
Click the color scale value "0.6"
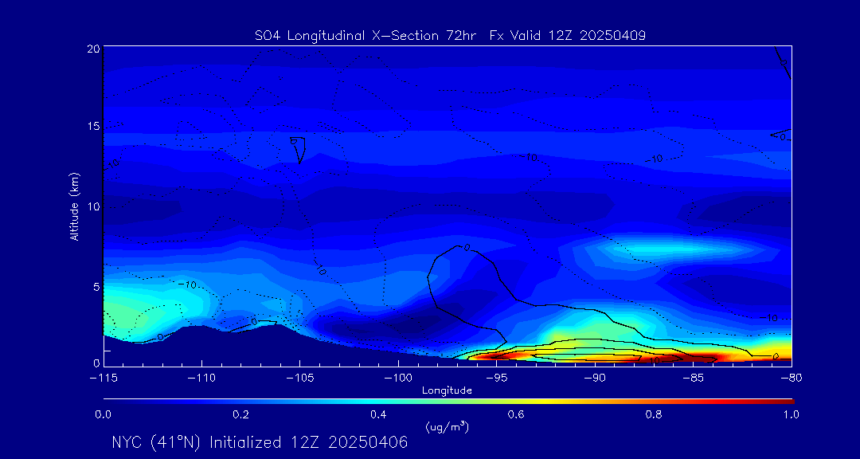coord(517,414)
